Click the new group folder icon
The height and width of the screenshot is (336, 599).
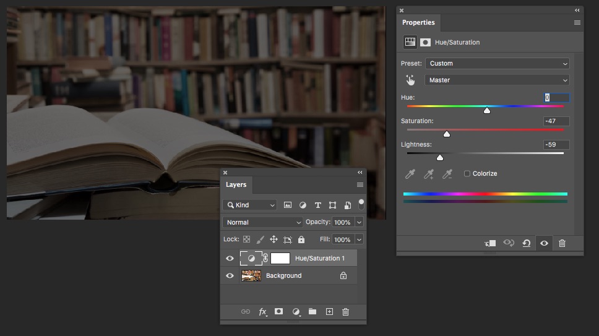tap(312, 312)
